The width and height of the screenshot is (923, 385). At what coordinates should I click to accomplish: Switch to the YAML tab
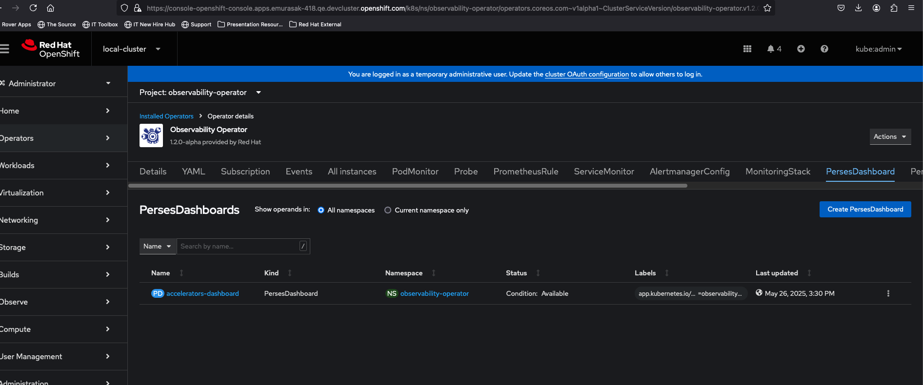(x=193, y=172)
